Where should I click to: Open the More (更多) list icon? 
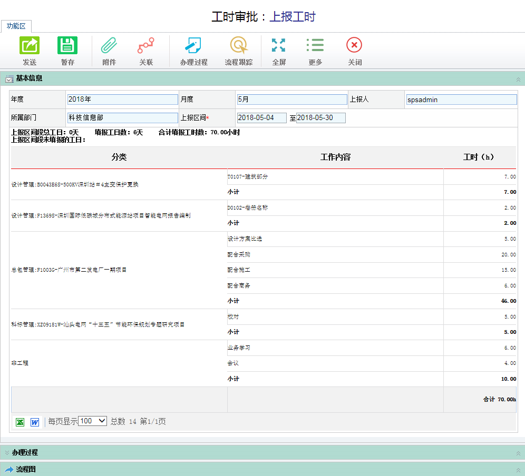coord(315,46)
